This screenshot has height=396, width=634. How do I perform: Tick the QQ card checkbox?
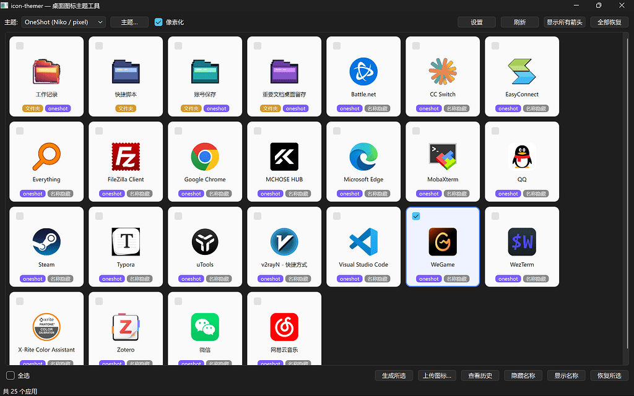(x=495, y=131)
